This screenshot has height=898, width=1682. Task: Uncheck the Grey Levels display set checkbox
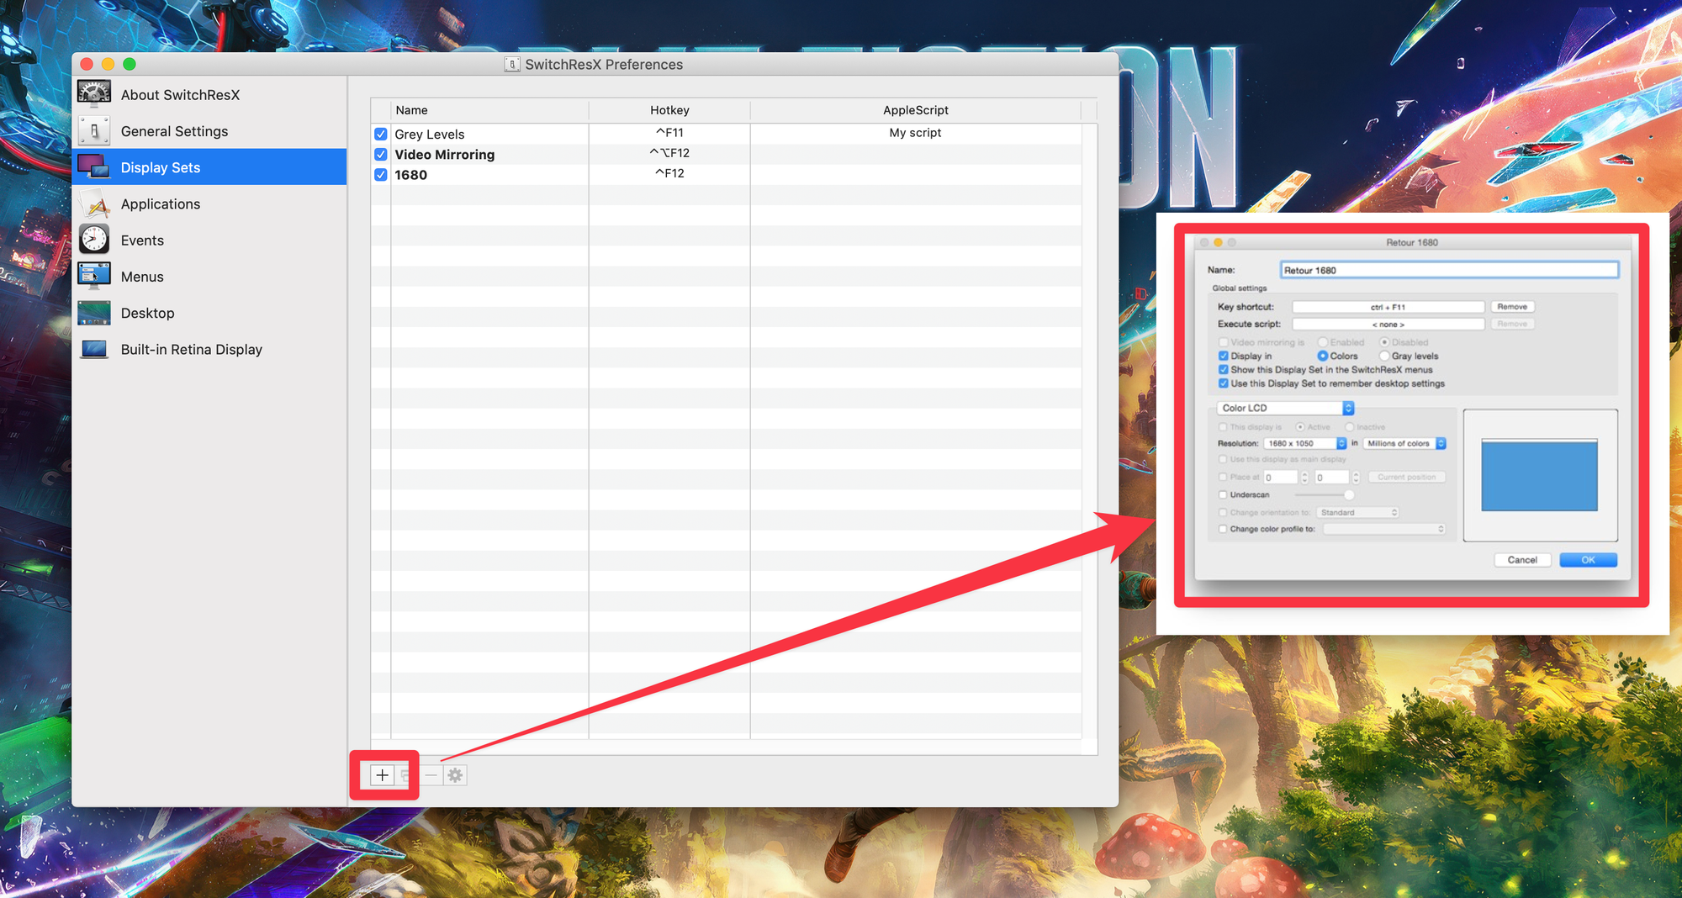pyautogui.click(x=381, y=134)
